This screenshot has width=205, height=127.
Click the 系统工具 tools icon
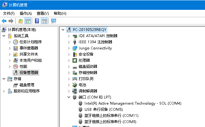click(10, 36)
